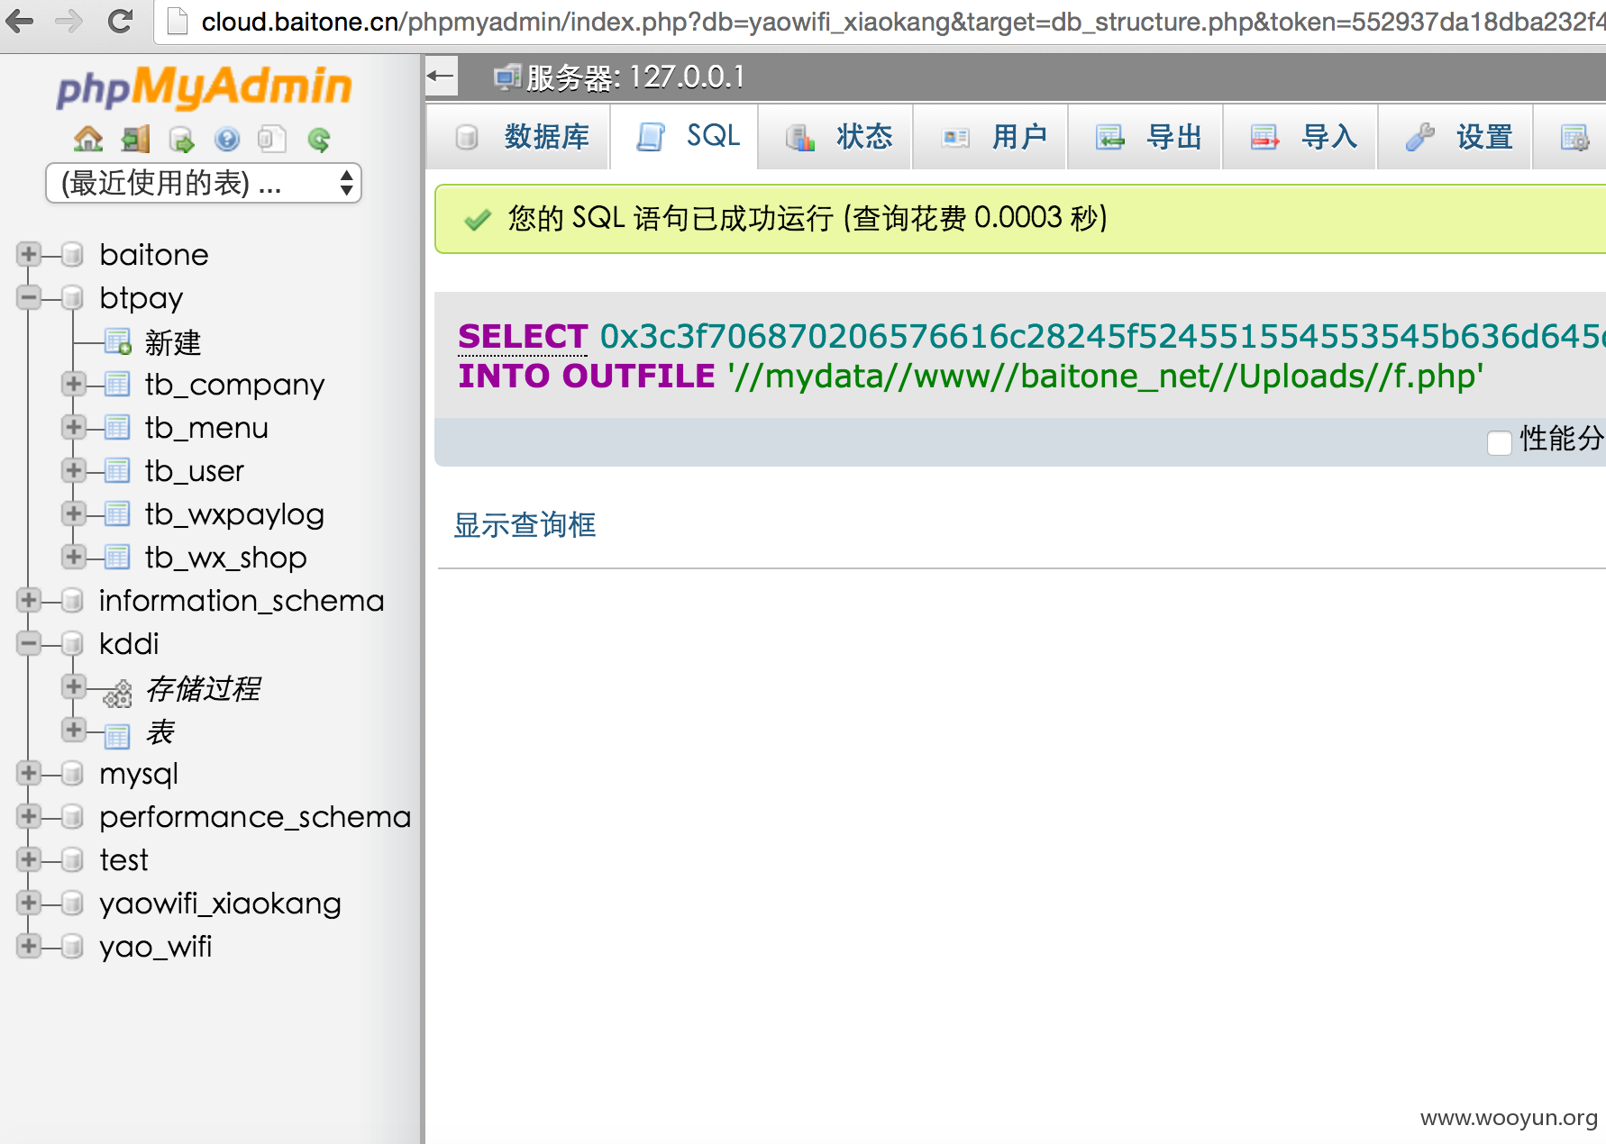Viewport: 1606px width, 1144px height.
Task: Expand the yao_wifi database node
Action: point(29,946)
